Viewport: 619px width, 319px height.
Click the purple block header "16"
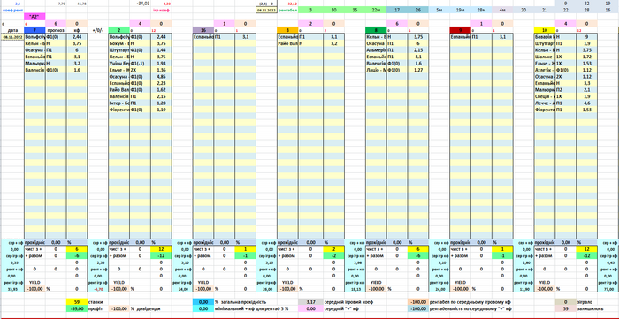(203, 30)
